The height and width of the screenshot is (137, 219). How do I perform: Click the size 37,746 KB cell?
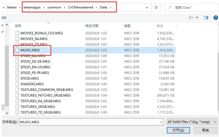[167, 62]
